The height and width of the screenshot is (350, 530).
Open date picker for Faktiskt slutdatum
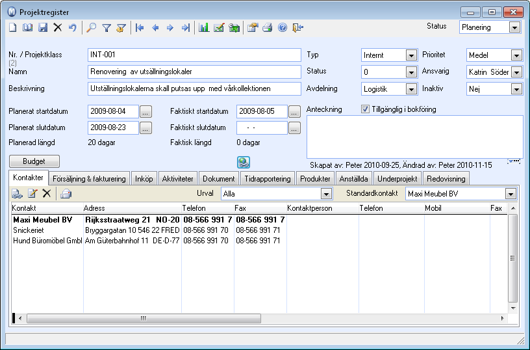coord(294,128)
